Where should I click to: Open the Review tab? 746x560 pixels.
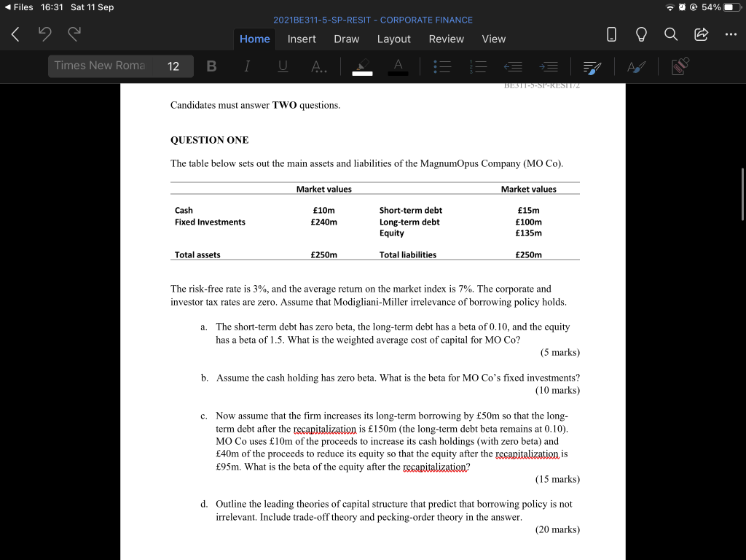click(446, 39)
